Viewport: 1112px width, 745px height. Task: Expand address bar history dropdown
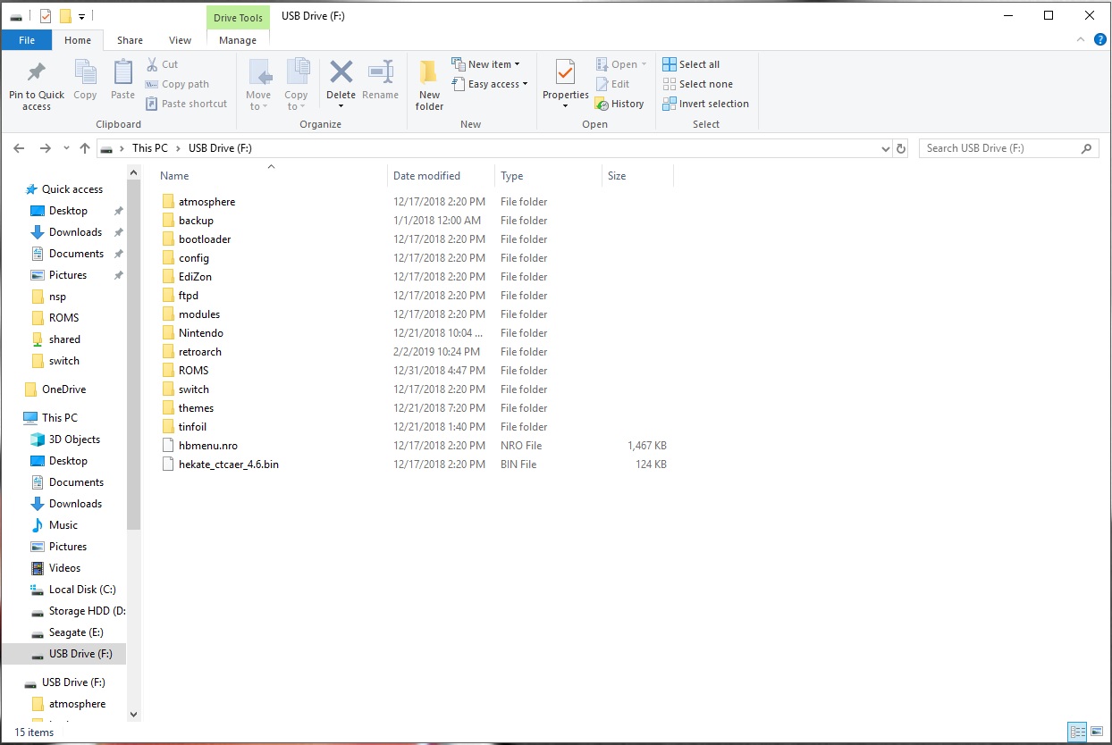click(886, 148)
